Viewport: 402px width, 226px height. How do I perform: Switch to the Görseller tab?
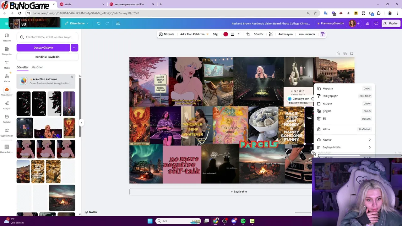pyautogui.click(x=23, y=67)
